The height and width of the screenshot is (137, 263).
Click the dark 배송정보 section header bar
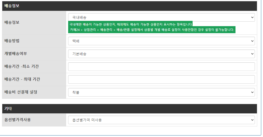(x=129, y=6)
